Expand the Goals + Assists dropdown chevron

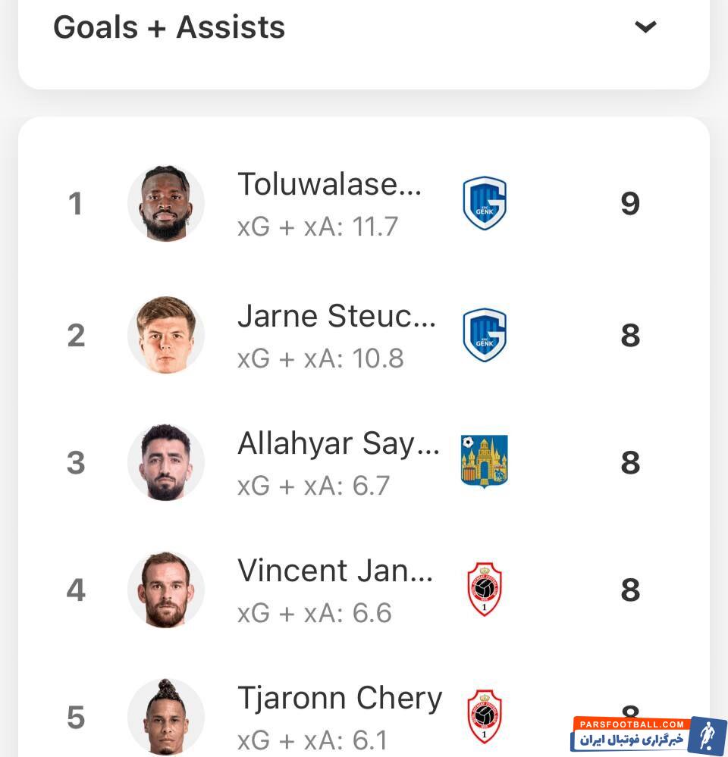[x=645, y=27]
